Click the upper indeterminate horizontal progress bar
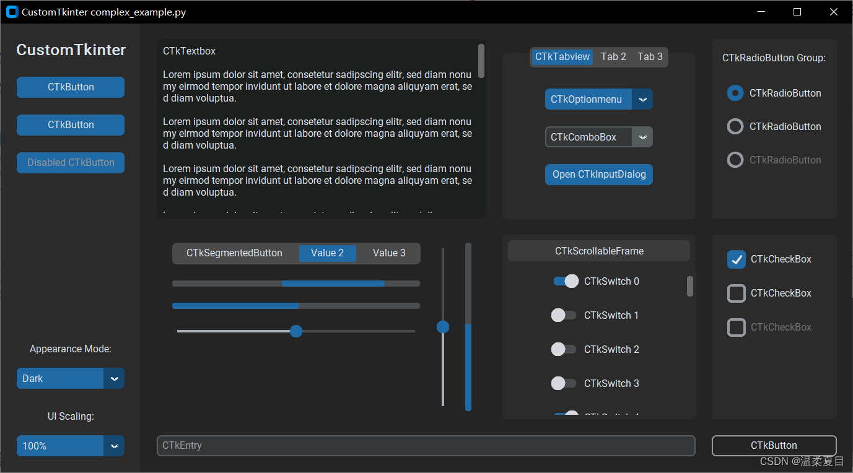853x473 pixels. click(296, 284)
